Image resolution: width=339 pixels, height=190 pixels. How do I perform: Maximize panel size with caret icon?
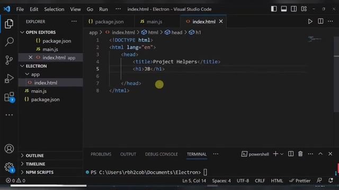[x=320, y=154]
